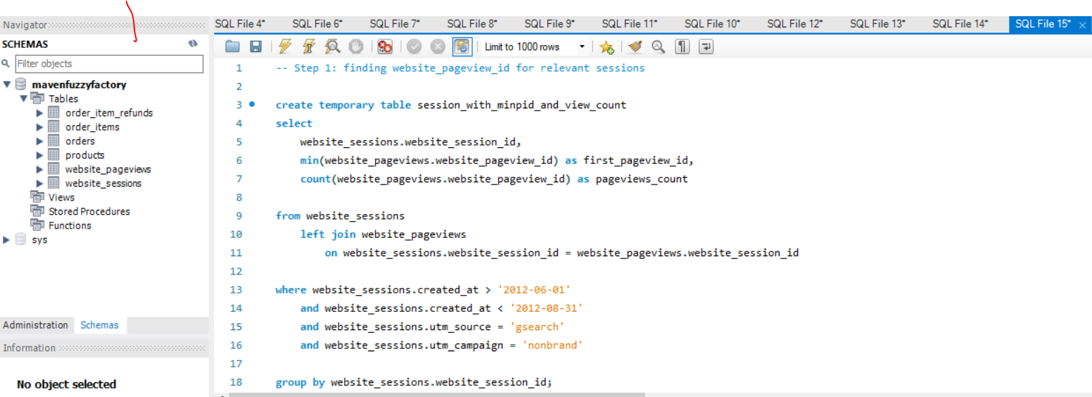
Task: Open a SQL script file via folder icon
Action: [x=233, y=47]
